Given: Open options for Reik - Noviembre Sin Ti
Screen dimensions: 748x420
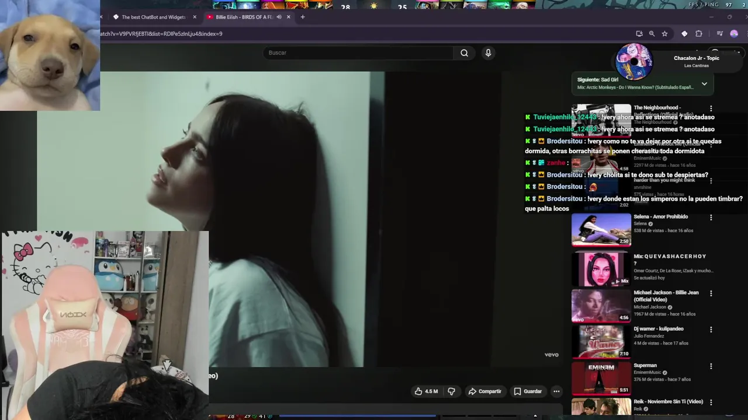Looking at the screenshot, I should pos(711,402).
